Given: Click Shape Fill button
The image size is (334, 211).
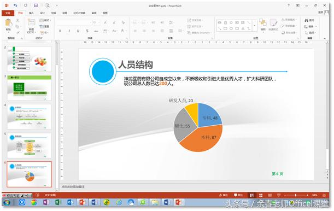Looking at the screenshot, I should tap(289, 20).
